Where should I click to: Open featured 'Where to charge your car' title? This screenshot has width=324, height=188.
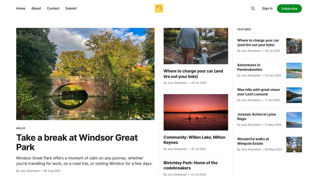[258, 43]
